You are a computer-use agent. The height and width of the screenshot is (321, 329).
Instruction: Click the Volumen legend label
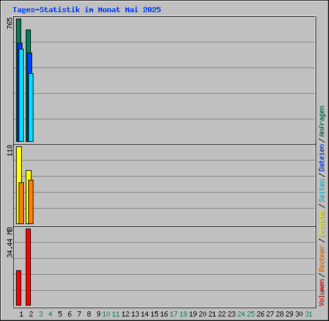322,293
